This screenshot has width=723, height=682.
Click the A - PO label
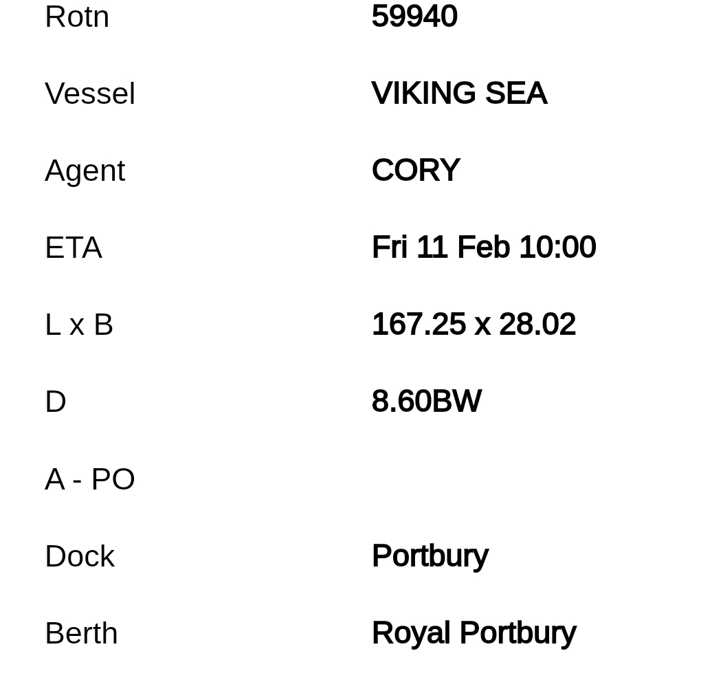tap(90, 479)
